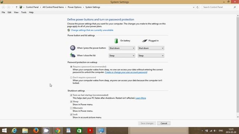The width and height of the screenshot is (239, 134).
Task: Click the active Control Panel taskbar icon
Action: (101, 131)
